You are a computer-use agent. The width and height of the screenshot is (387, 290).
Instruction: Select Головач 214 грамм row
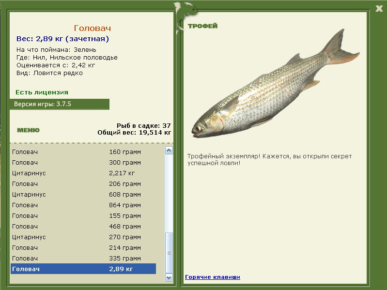(x=83, y=247)
